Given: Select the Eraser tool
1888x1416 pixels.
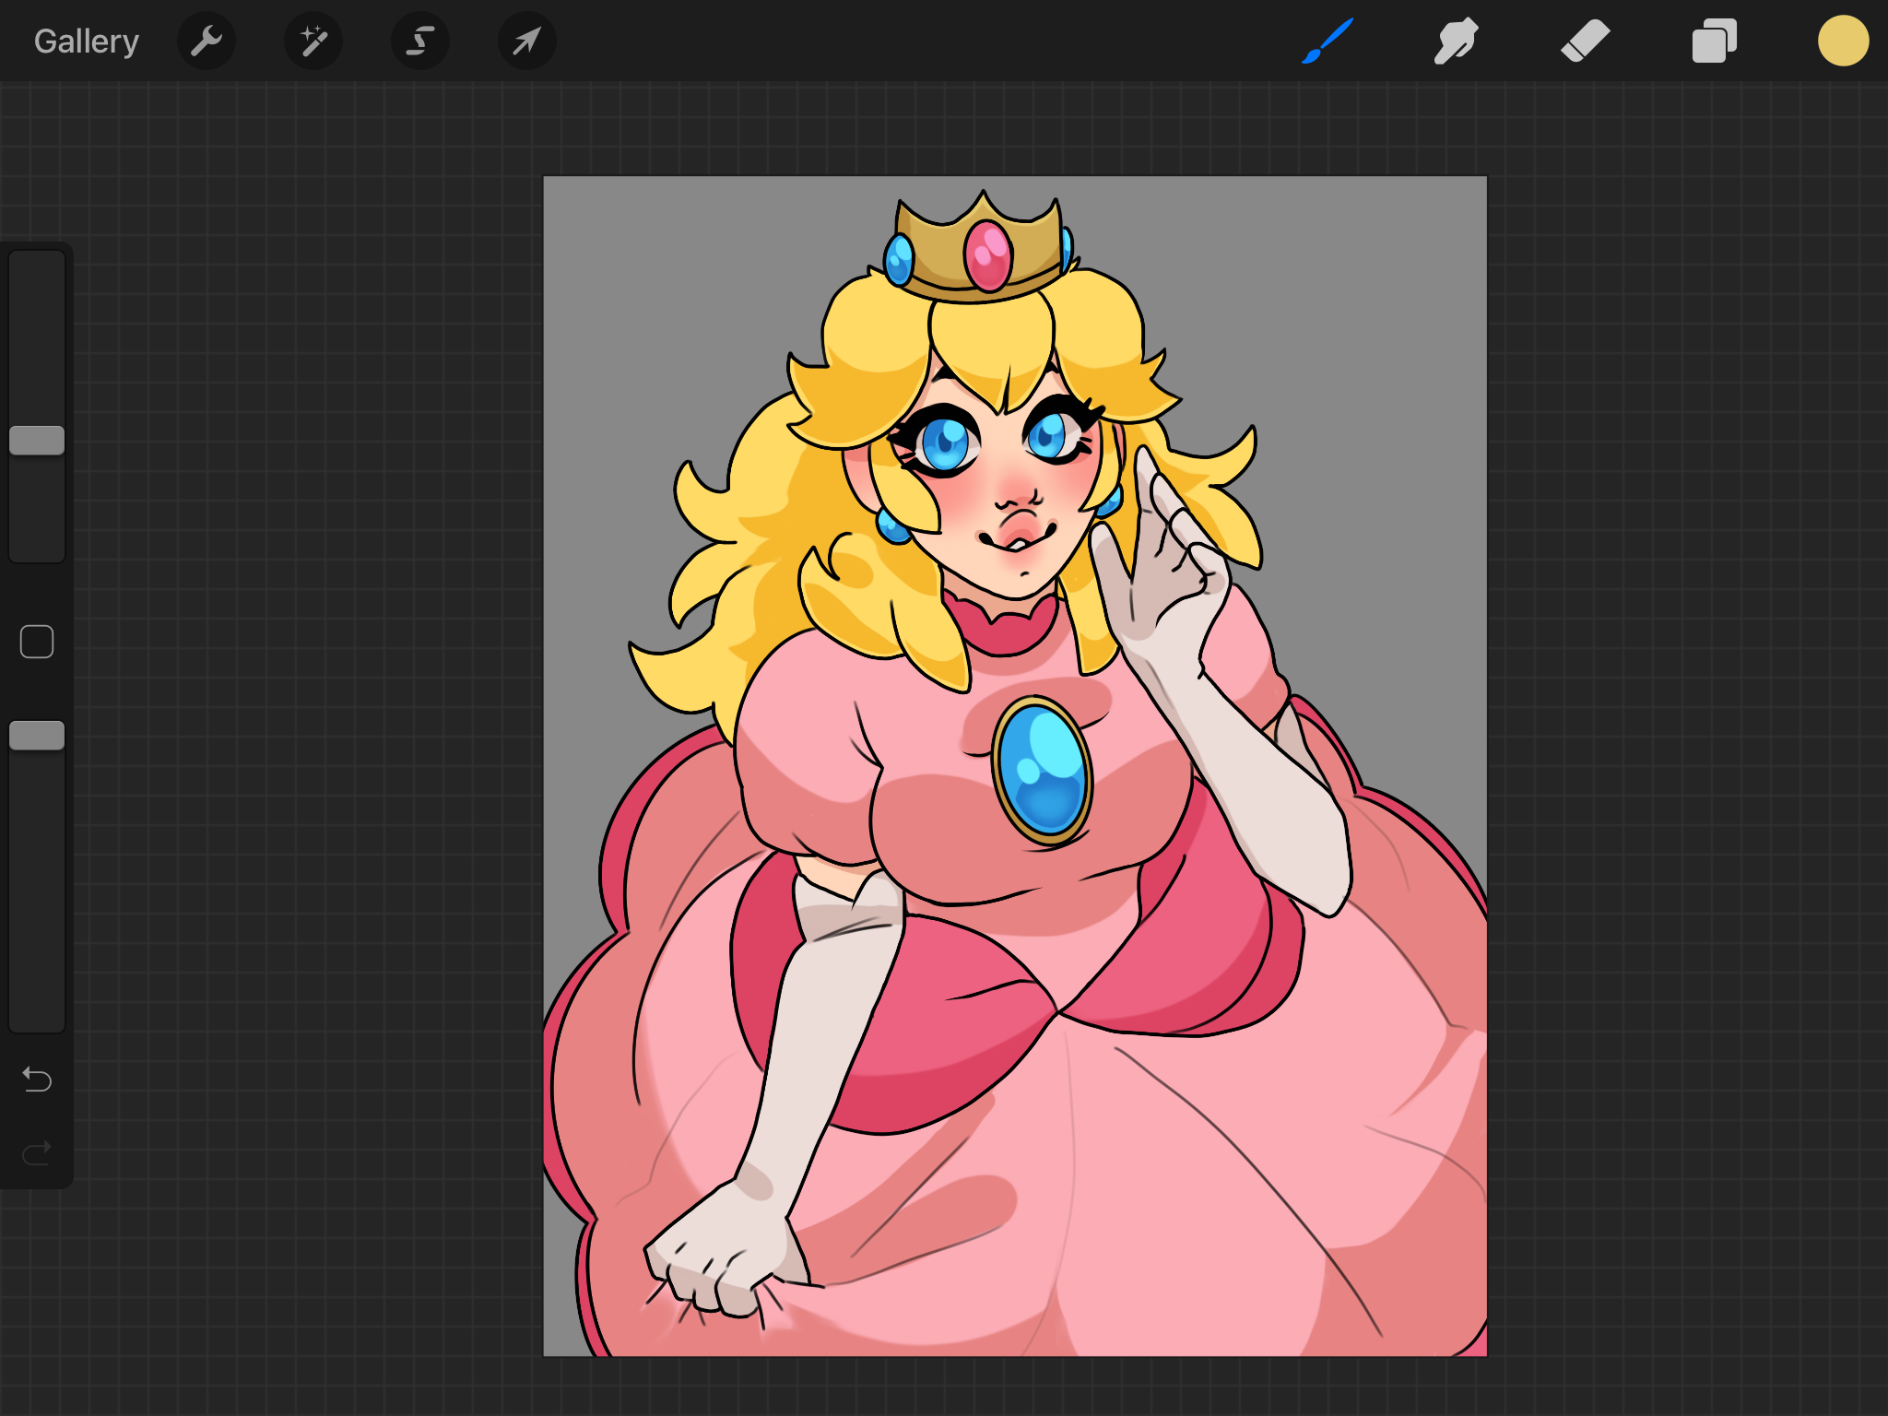Looking at the screenshot, I should click(x=1586, y=41).
